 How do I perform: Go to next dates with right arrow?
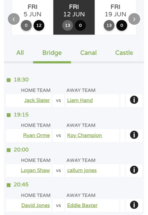coord(134,19)
